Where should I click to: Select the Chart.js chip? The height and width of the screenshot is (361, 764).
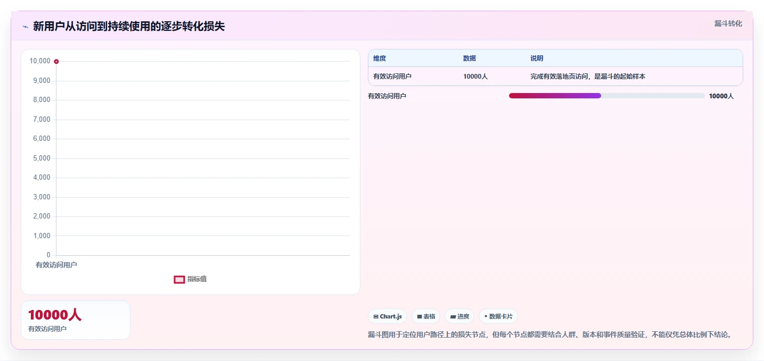point(388,316)
